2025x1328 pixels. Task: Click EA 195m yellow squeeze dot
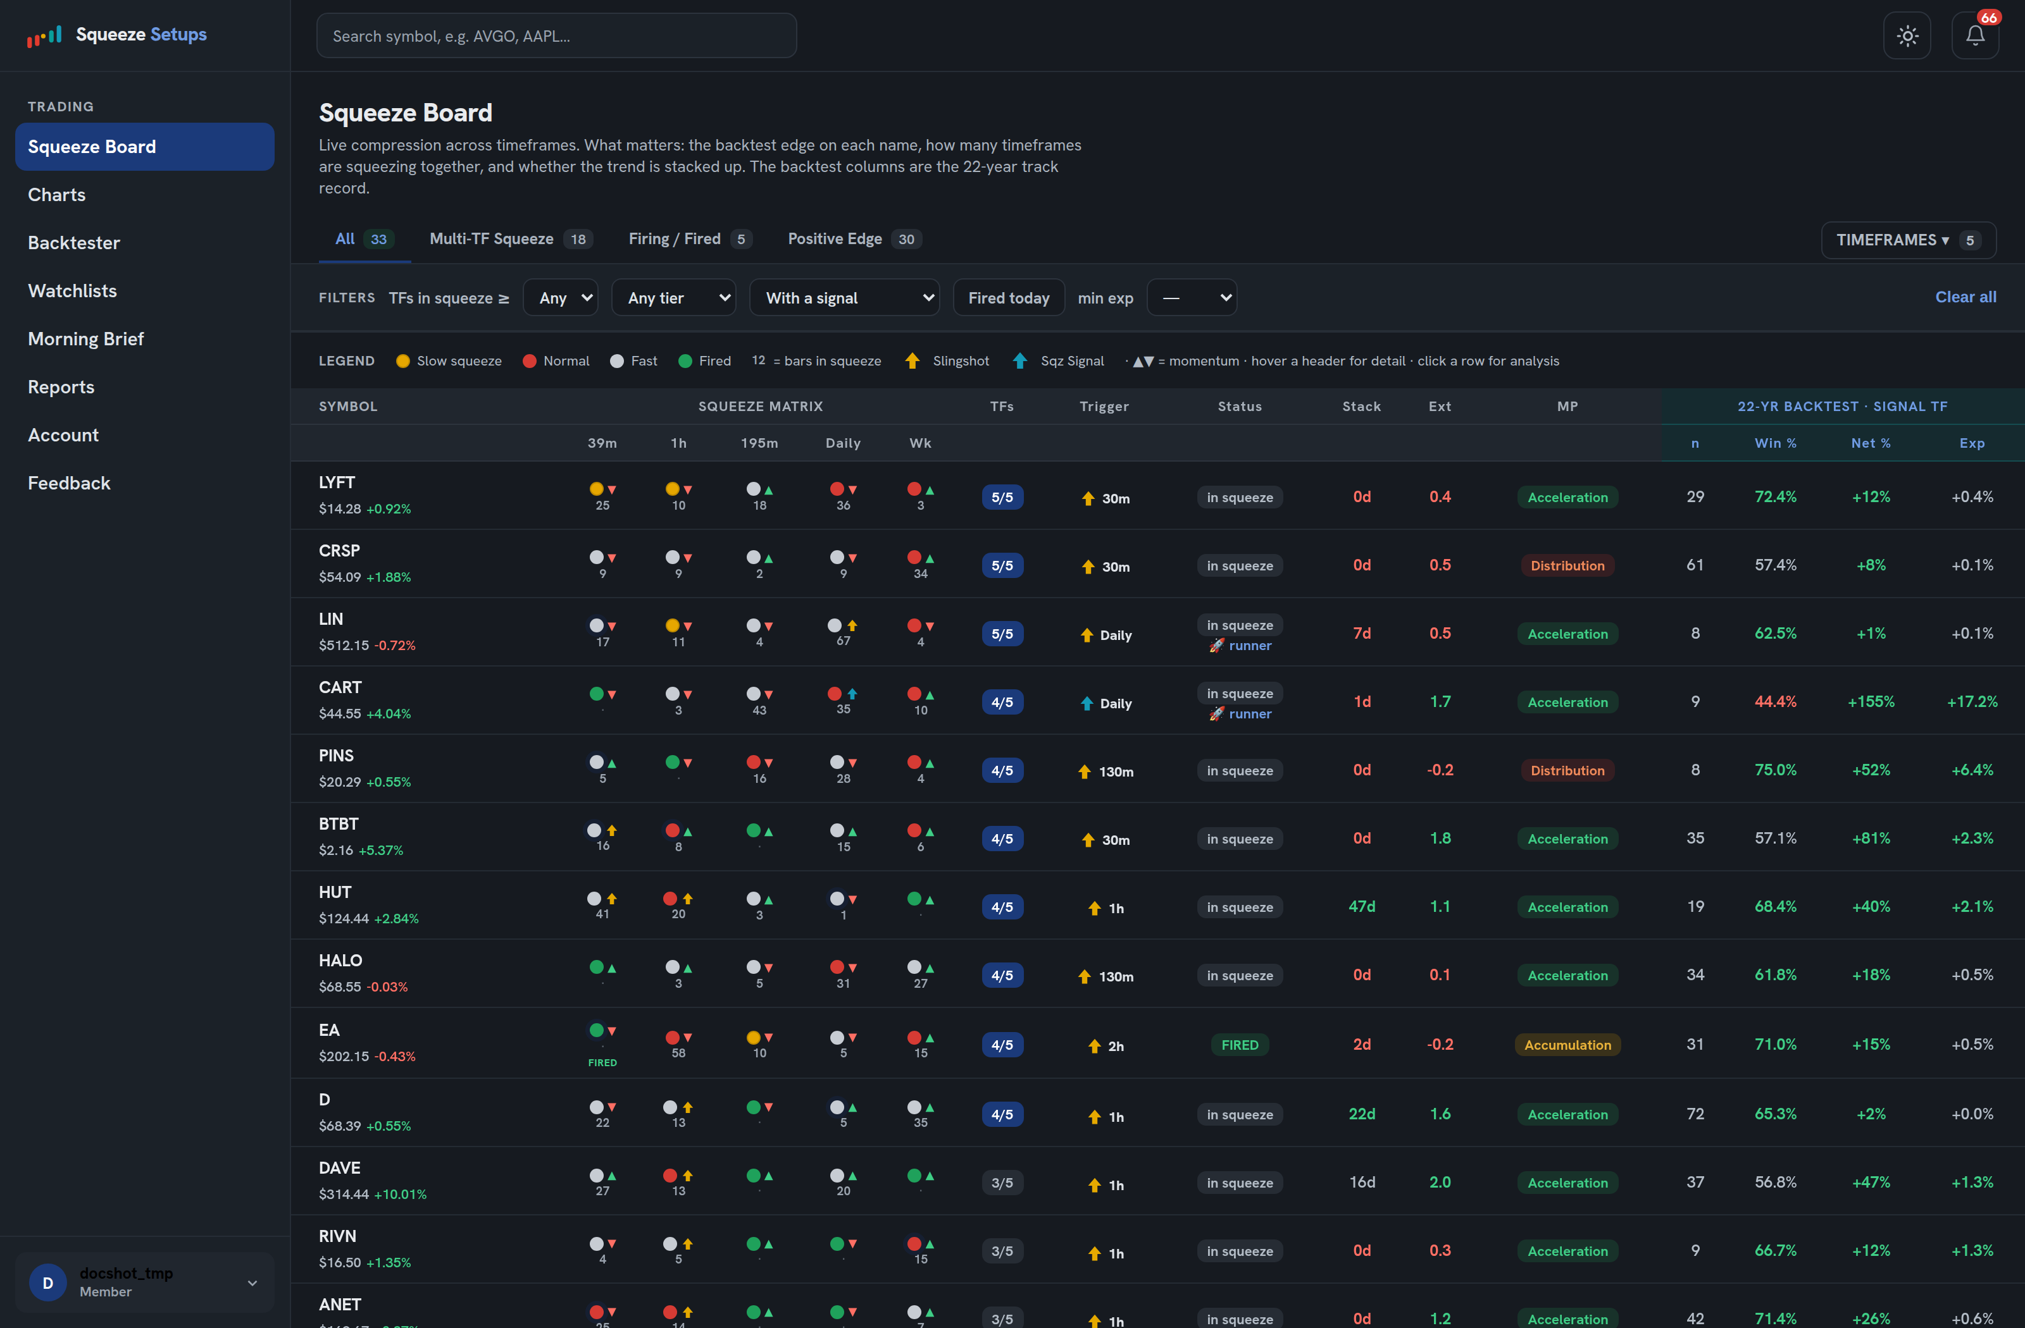tap(753, 1037)
